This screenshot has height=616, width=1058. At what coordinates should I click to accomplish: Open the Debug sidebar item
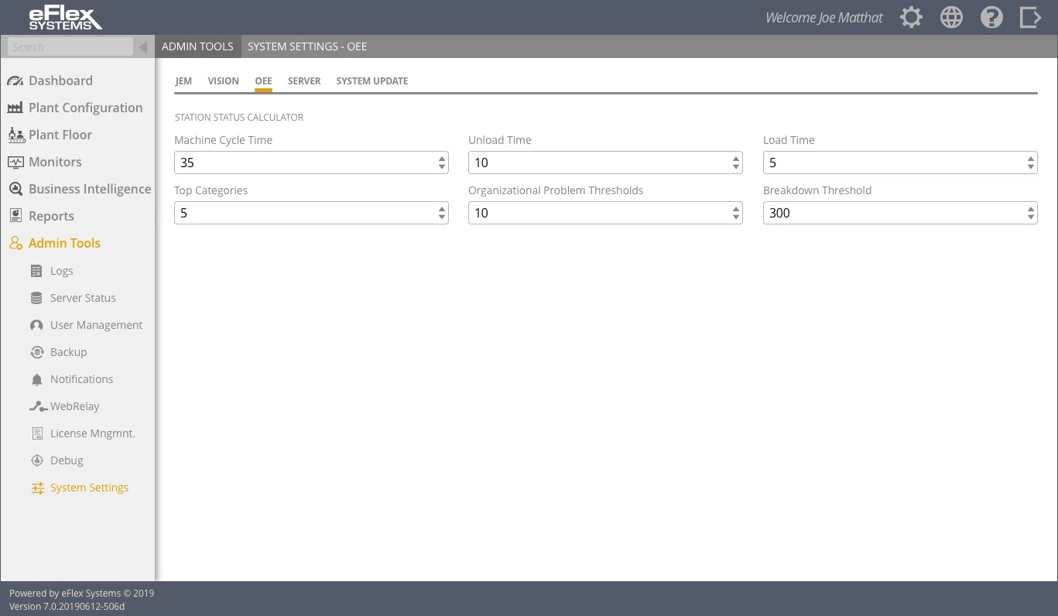click(67, 460)
